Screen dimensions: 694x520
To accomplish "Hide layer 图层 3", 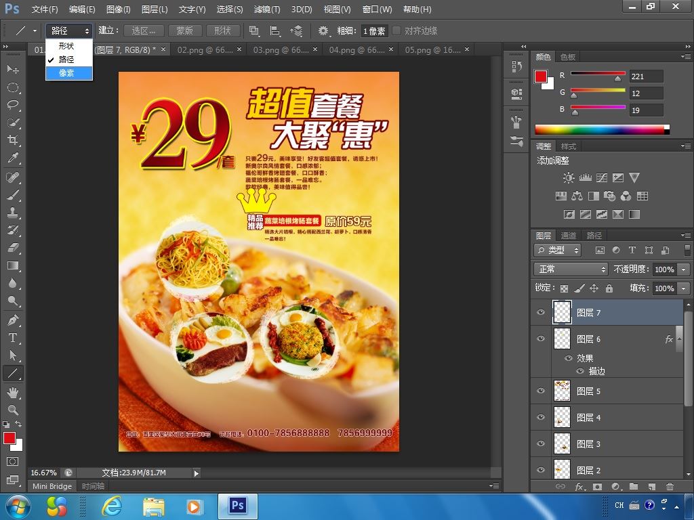I will point(540,443).
